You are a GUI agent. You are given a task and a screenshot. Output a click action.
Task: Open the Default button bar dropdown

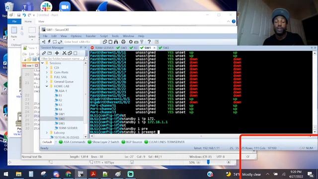56,142
